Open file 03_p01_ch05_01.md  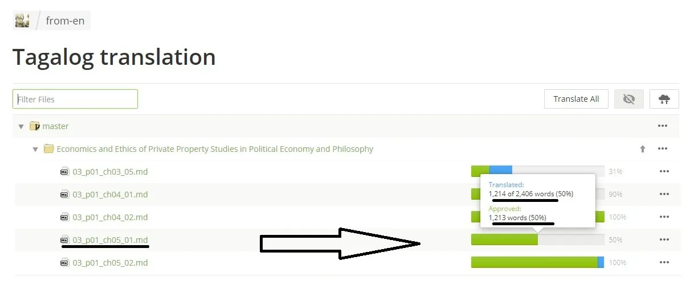[110, 240]
